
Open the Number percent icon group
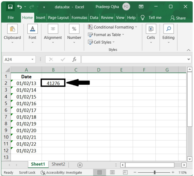pos(74,29)
